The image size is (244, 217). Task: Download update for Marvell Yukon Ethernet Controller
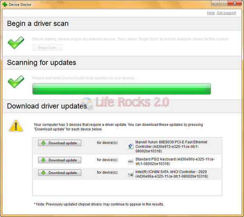[59, 143]
